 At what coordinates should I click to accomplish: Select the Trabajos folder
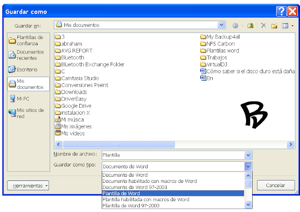point(214,57)
